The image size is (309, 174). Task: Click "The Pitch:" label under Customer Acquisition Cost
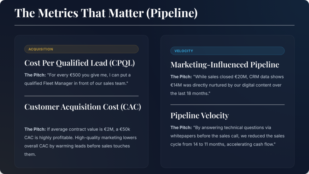click(35, 129)
